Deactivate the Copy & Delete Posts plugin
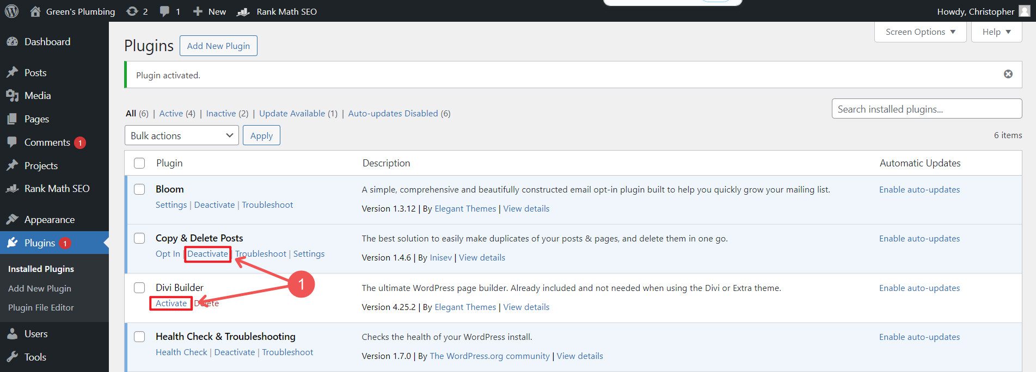Viewport: 1036px width, 372px height. pos(207,254)
